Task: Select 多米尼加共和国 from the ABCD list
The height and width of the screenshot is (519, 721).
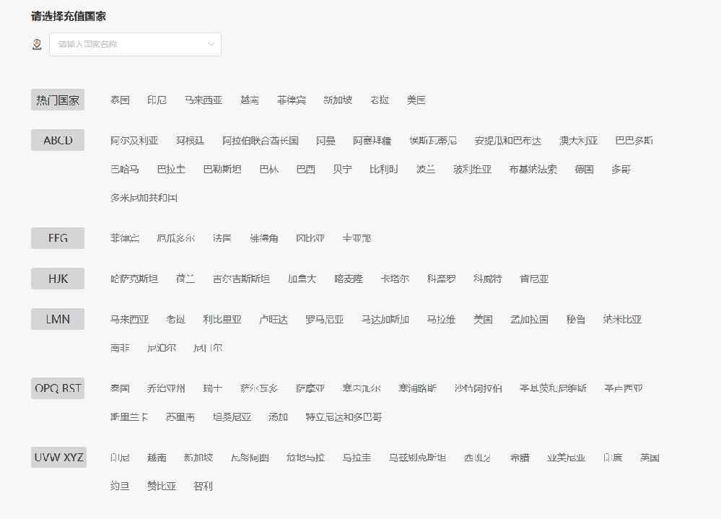Action: (144, 198)
